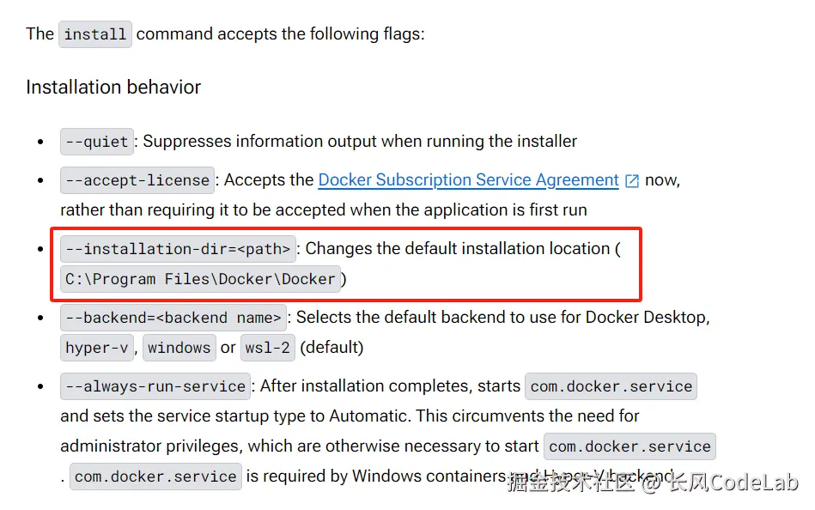Image resolution: width=815 pixels, height=510 pixels.
Task: Click the install command code tag
Action: click(x=94, y=34)
